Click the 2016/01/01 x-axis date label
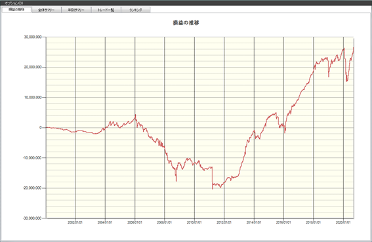Image resolution: width=372 pixels, height=242 pixels. [283, 222]
